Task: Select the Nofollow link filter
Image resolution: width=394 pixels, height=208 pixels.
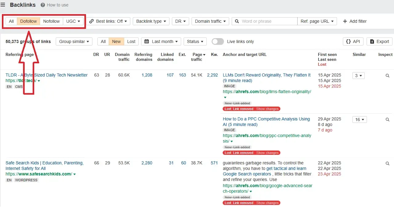Action: coord(51,21)
